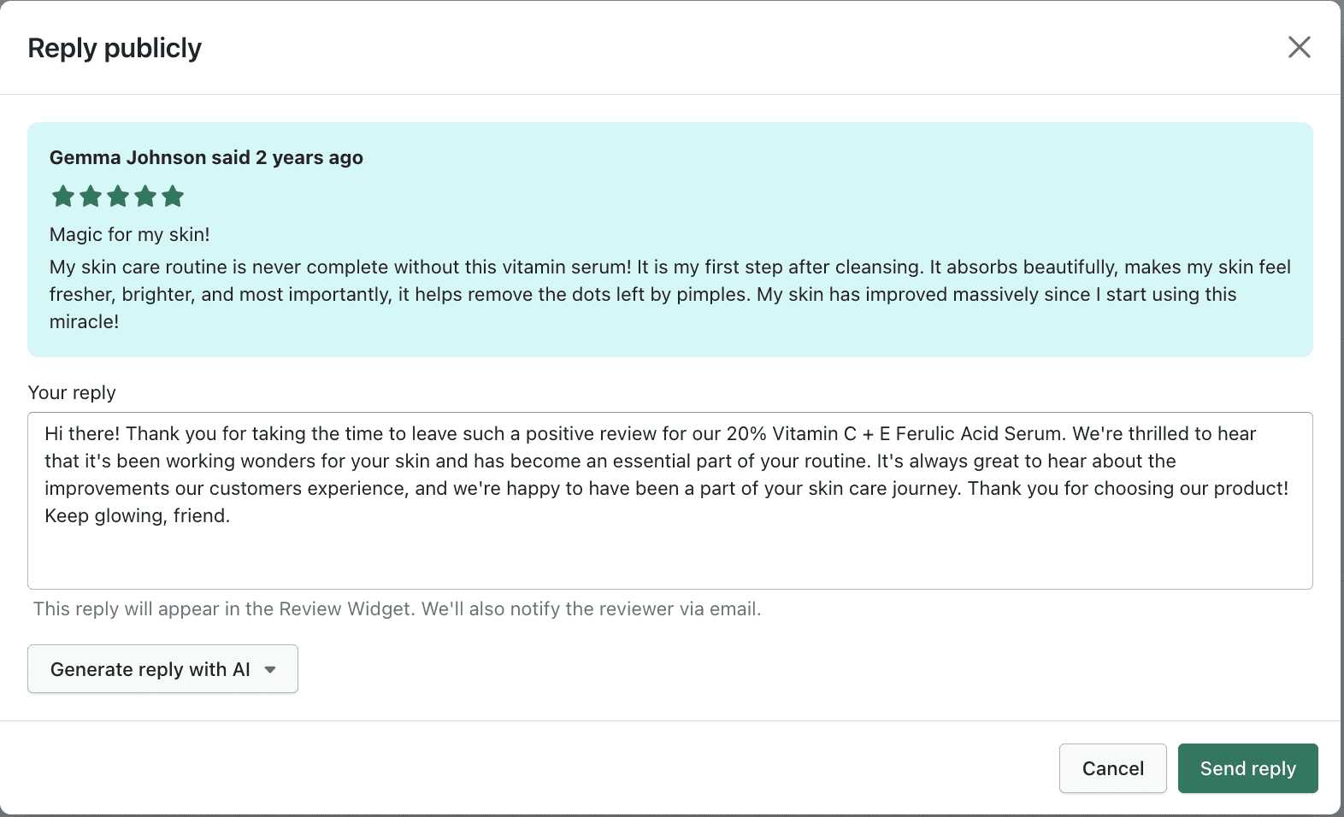Place cursor after "Keep glowing, friend."

click(232, 516)
